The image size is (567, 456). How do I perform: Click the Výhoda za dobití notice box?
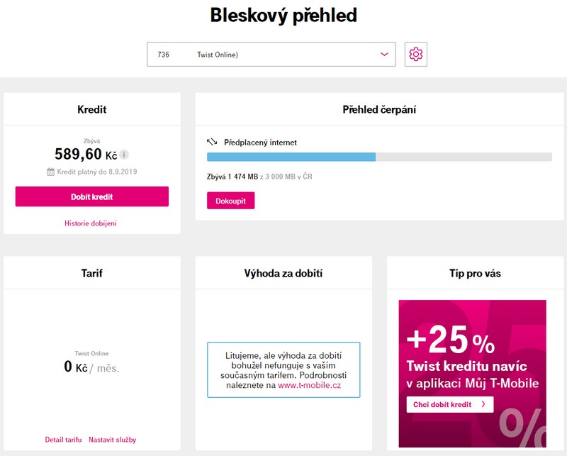tap(283, 370)
